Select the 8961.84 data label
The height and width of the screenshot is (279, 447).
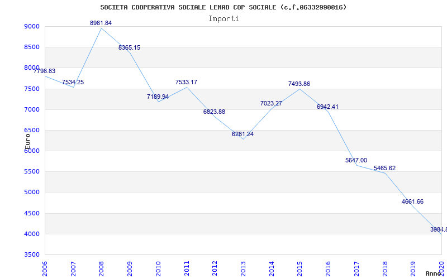pos(101,23)
